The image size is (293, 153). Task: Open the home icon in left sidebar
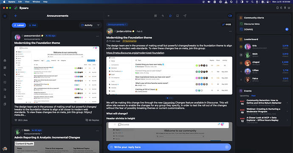coord(5,60)
